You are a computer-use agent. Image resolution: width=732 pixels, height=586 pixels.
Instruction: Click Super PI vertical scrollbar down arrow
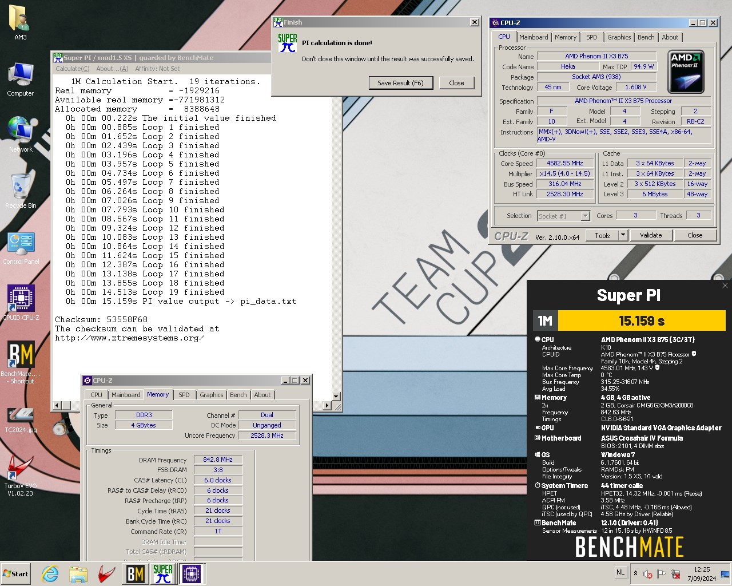pos(336,396)
